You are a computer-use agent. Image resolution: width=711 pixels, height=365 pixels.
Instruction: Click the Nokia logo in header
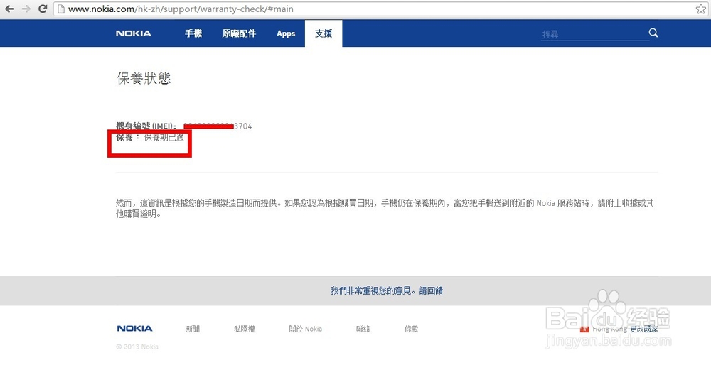coord(134,33)
